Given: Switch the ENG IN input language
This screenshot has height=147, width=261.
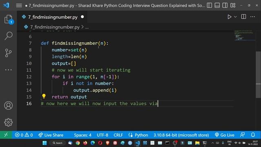Looking at the screenshot, I should [x=229, y=143].
